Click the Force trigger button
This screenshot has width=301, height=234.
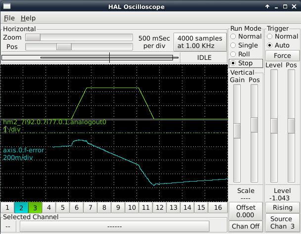click(x=282, y=56)
